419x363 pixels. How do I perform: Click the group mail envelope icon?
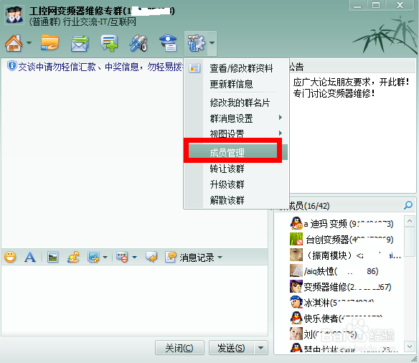(x=80, y=43)
